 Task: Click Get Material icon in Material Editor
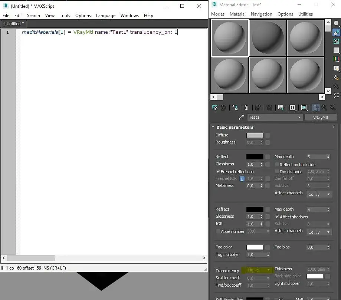214,108
